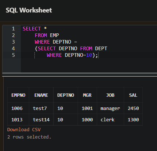Click the 2450 SAL cell
Viewport: 157px width, 151px height.
133,108
